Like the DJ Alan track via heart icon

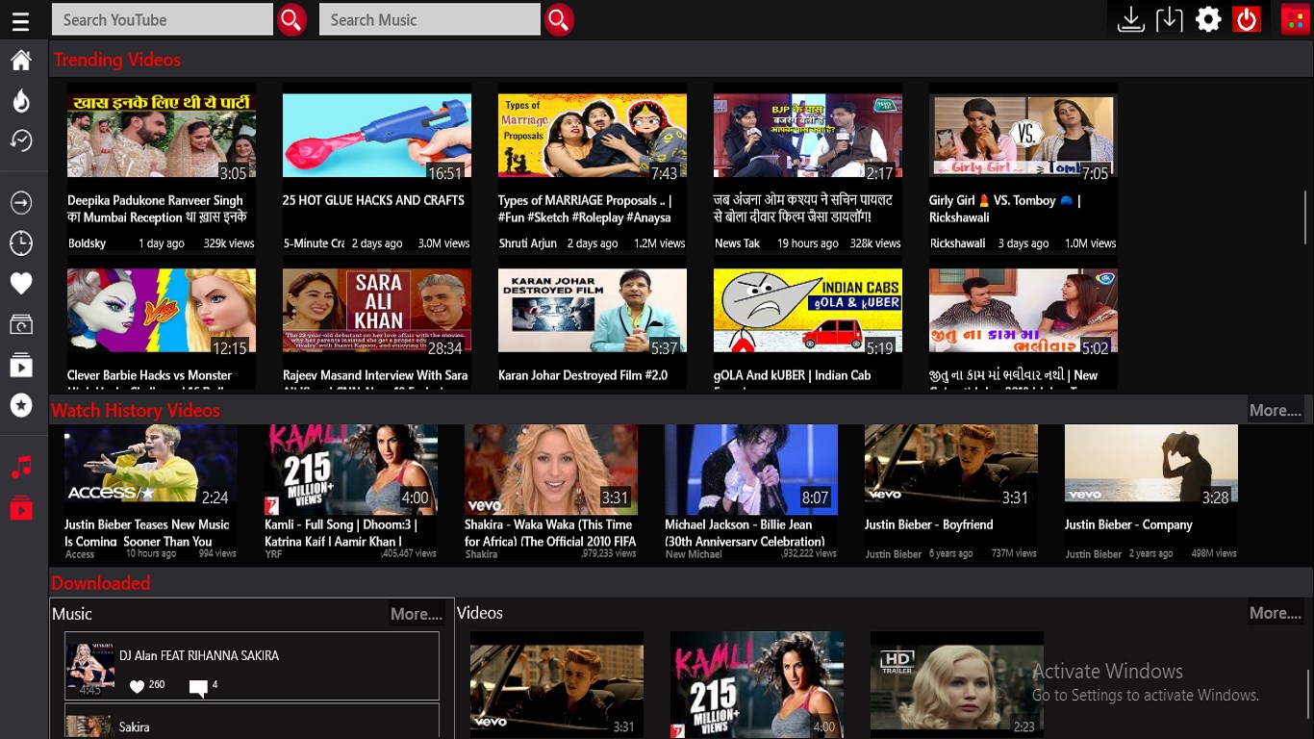[x=137, y=687]
